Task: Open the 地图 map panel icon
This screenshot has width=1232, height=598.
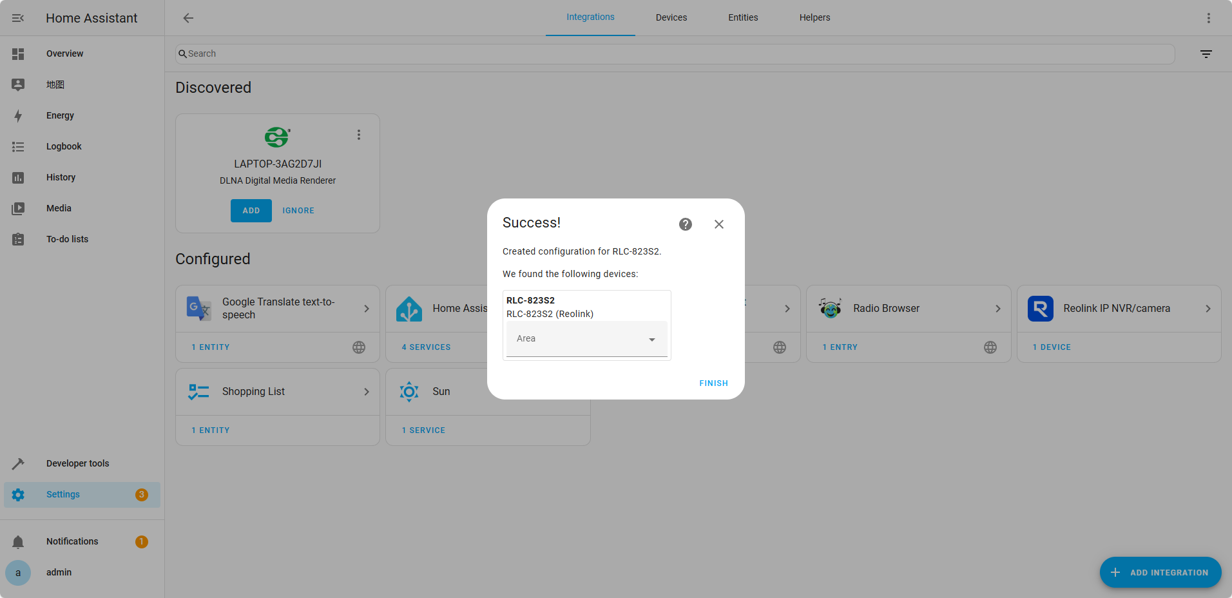Action: (18, 84)
